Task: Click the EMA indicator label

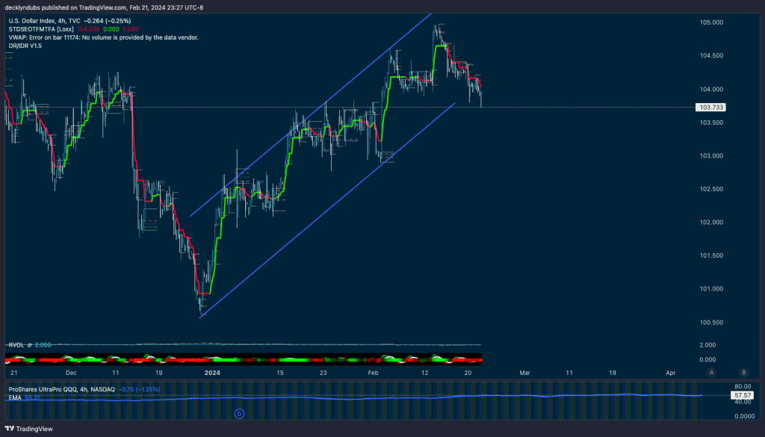Action: (x=15, y=397)
